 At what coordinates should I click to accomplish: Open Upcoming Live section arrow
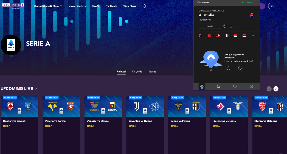tap(36, 89)
